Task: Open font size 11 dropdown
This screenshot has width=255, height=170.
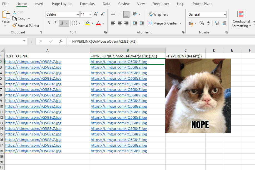Action: click(x=90, y=14)
